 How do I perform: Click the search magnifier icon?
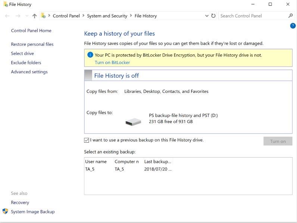pos(291,16)
